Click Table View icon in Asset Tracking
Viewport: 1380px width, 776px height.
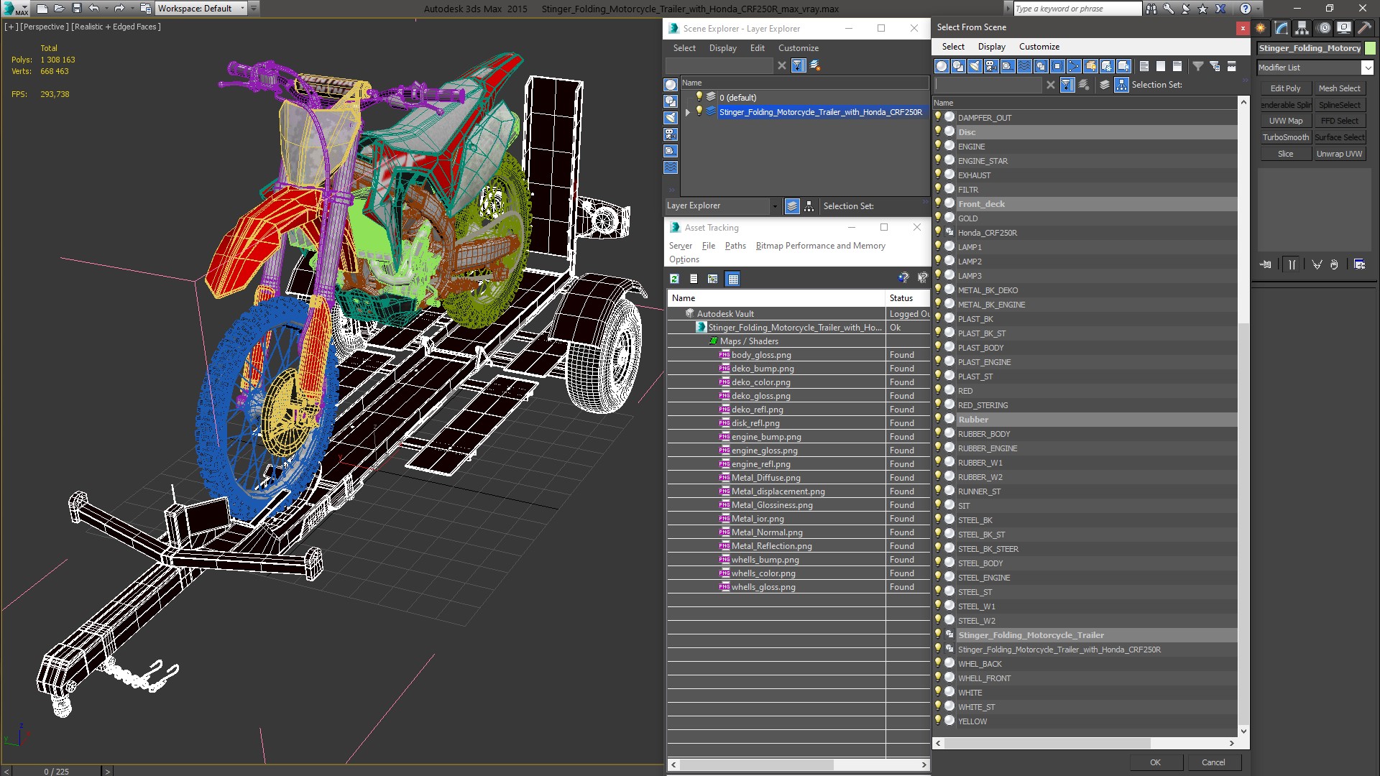tap(732, 279)
